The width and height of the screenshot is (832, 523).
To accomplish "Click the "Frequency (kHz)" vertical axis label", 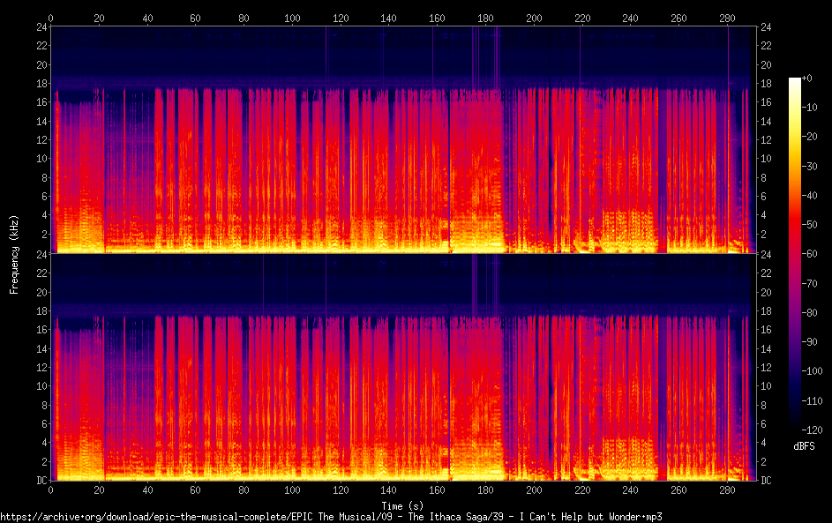I will point(14,254).
